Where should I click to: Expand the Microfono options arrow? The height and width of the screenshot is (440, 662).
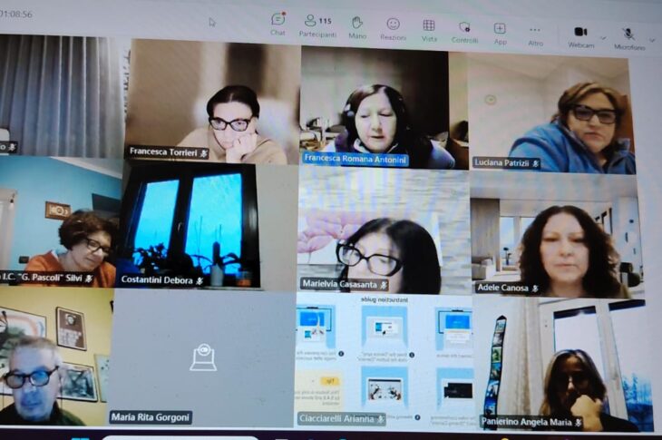click(x=651, y=40)
